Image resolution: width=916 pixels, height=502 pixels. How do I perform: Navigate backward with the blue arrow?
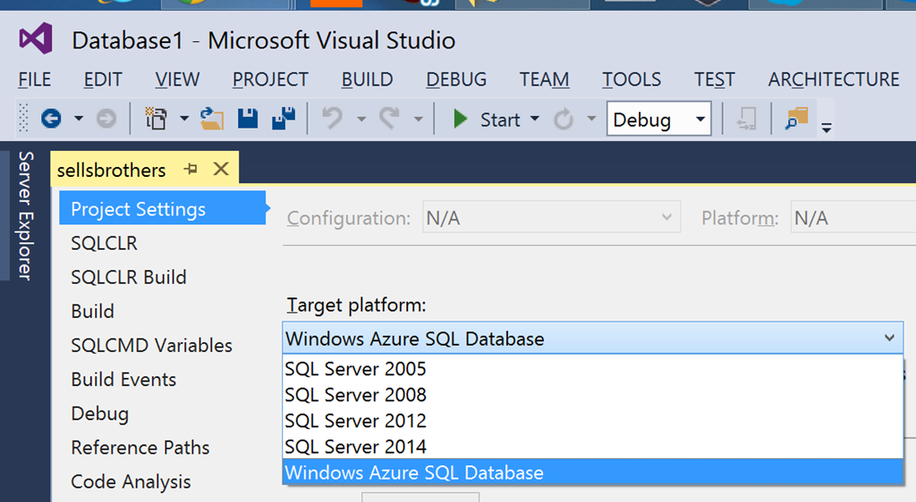(x=51, y=119)
